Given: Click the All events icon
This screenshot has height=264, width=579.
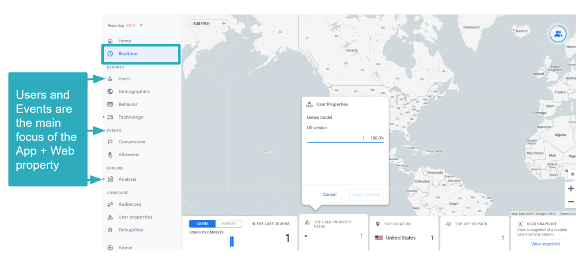Looking at the screenshot, I should point(110,155).
